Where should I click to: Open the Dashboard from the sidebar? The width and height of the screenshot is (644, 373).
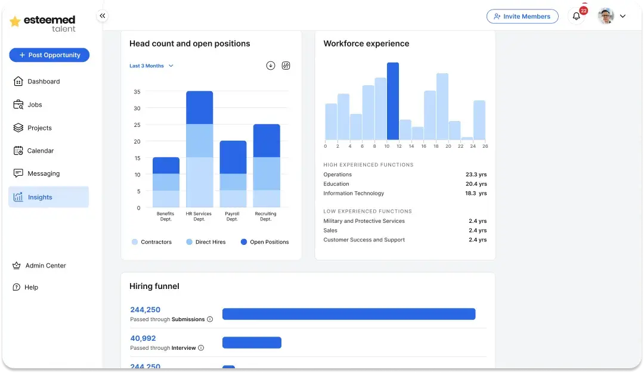coord(43,81)
